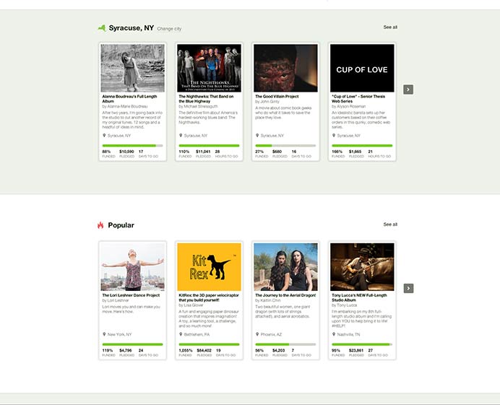Click the Tony Lucca guitarist thumbnail
Image resolution: width=500 pixels, height=405 pixels.
pyautogui.click(x=362, y=267)
